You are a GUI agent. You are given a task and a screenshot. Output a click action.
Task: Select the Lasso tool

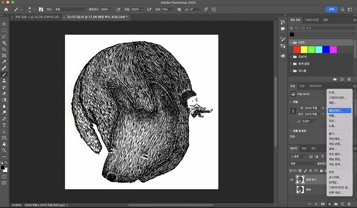click(x=4, y=36)
